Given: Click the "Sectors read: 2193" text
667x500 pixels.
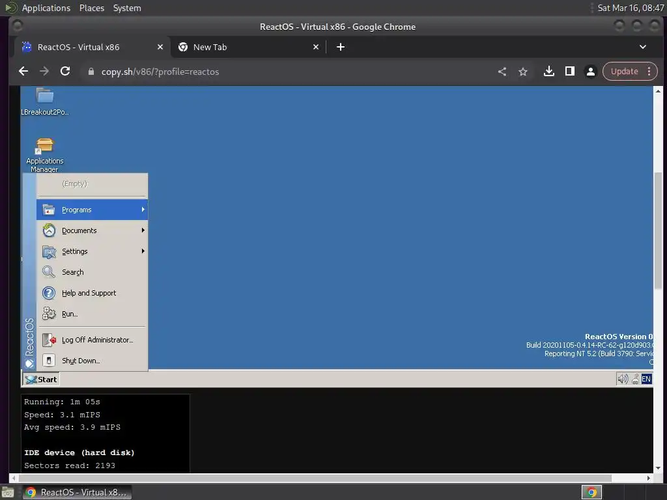Looking at the screenshot, I should [x=70, y=465].
